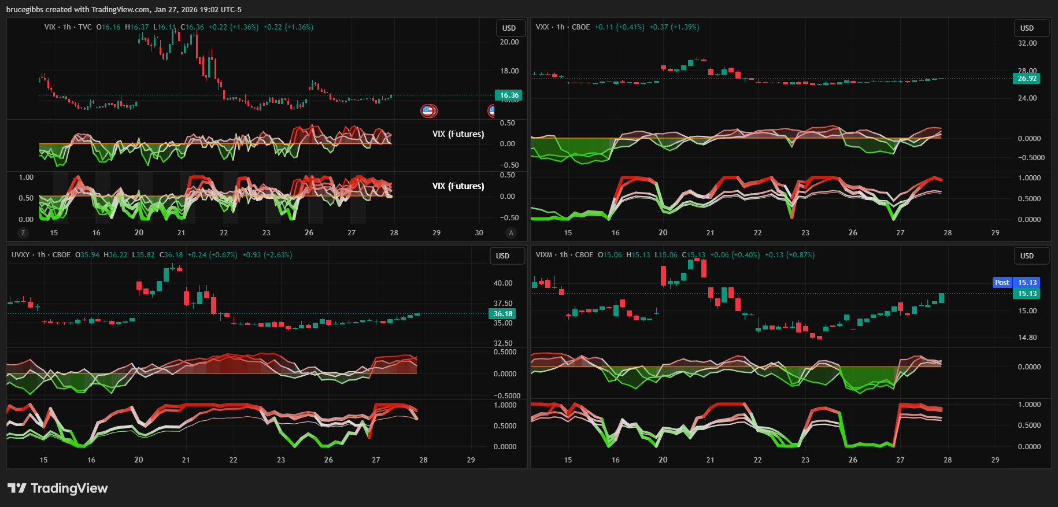Click the TradingView logo at bottom left
Viewport: 1058px width, 507px height.
pos(58,489)
